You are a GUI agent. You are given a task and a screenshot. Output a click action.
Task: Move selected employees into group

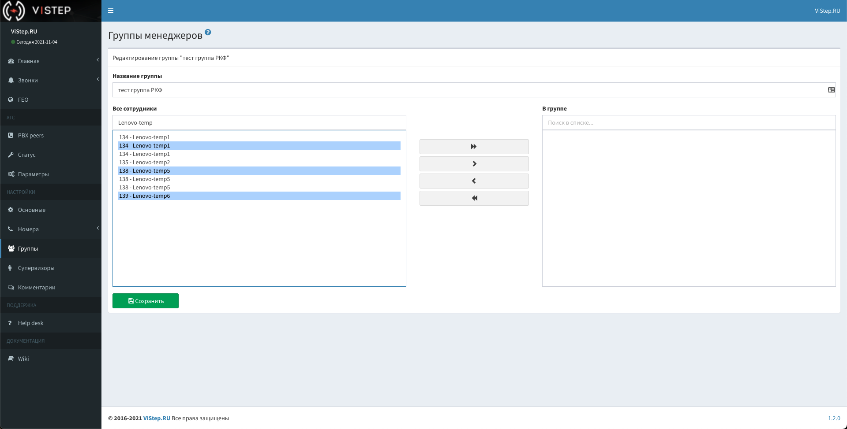click(x=474, y=164)
